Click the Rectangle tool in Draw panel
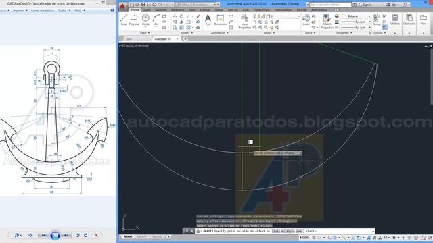Image resolution: width=433 pixels, height=243 pixels. [164, 16]
